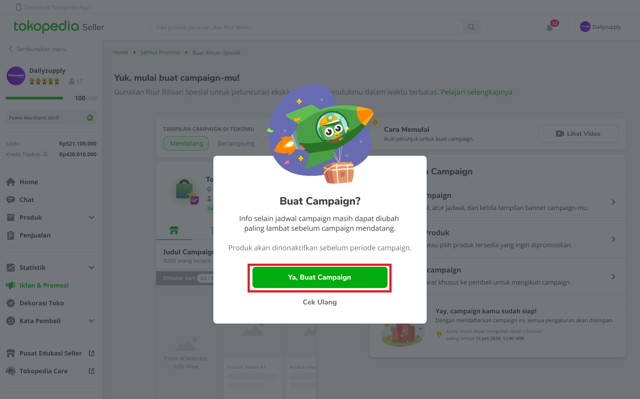Open Penjualan clipboard icon
This screenshot has height=399, width=640.
coord(11,235)
